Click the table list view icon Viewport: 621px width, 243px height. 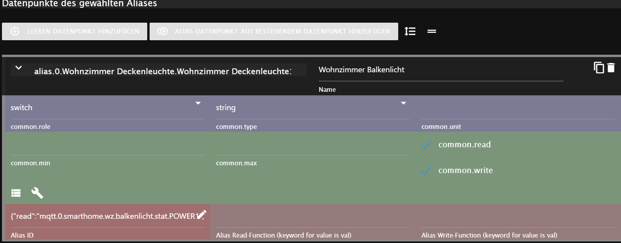[x=16, y=193]
